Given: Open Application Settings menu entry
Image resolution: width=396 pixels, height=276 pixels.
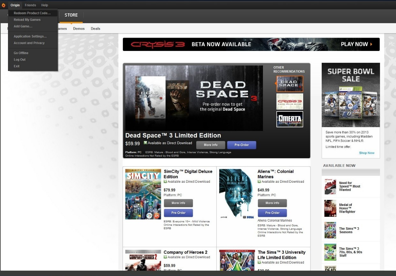Looking at the screenshot, I should click(x=30, y=36).
